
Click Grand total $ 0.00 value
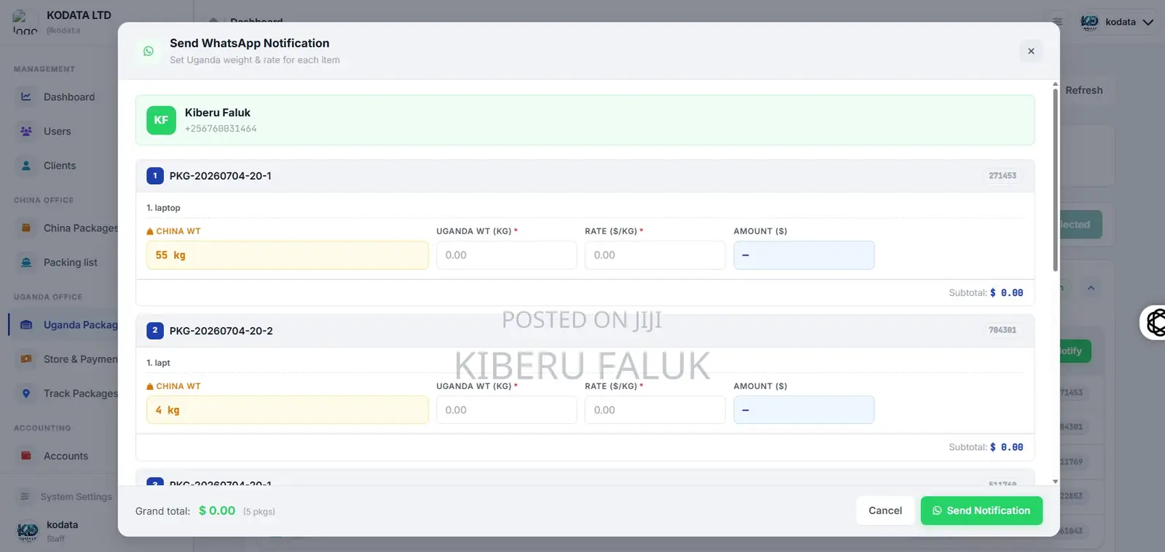[217, 511]
